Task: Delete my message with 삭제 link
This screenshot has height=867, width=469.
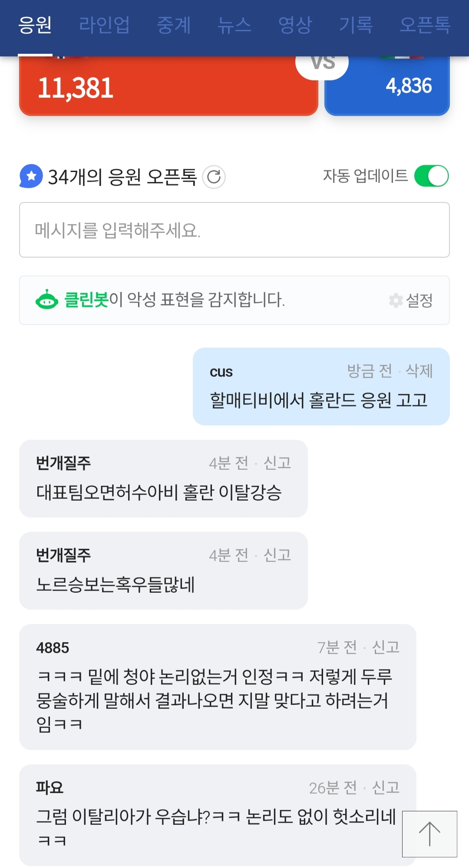Action: [x=419, y=371]
